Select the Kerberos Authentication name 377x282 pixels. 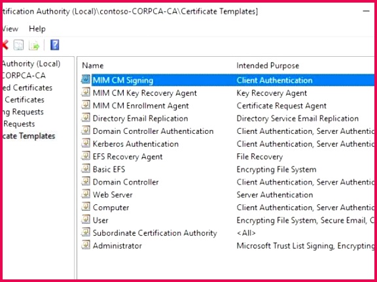point(135,144)
